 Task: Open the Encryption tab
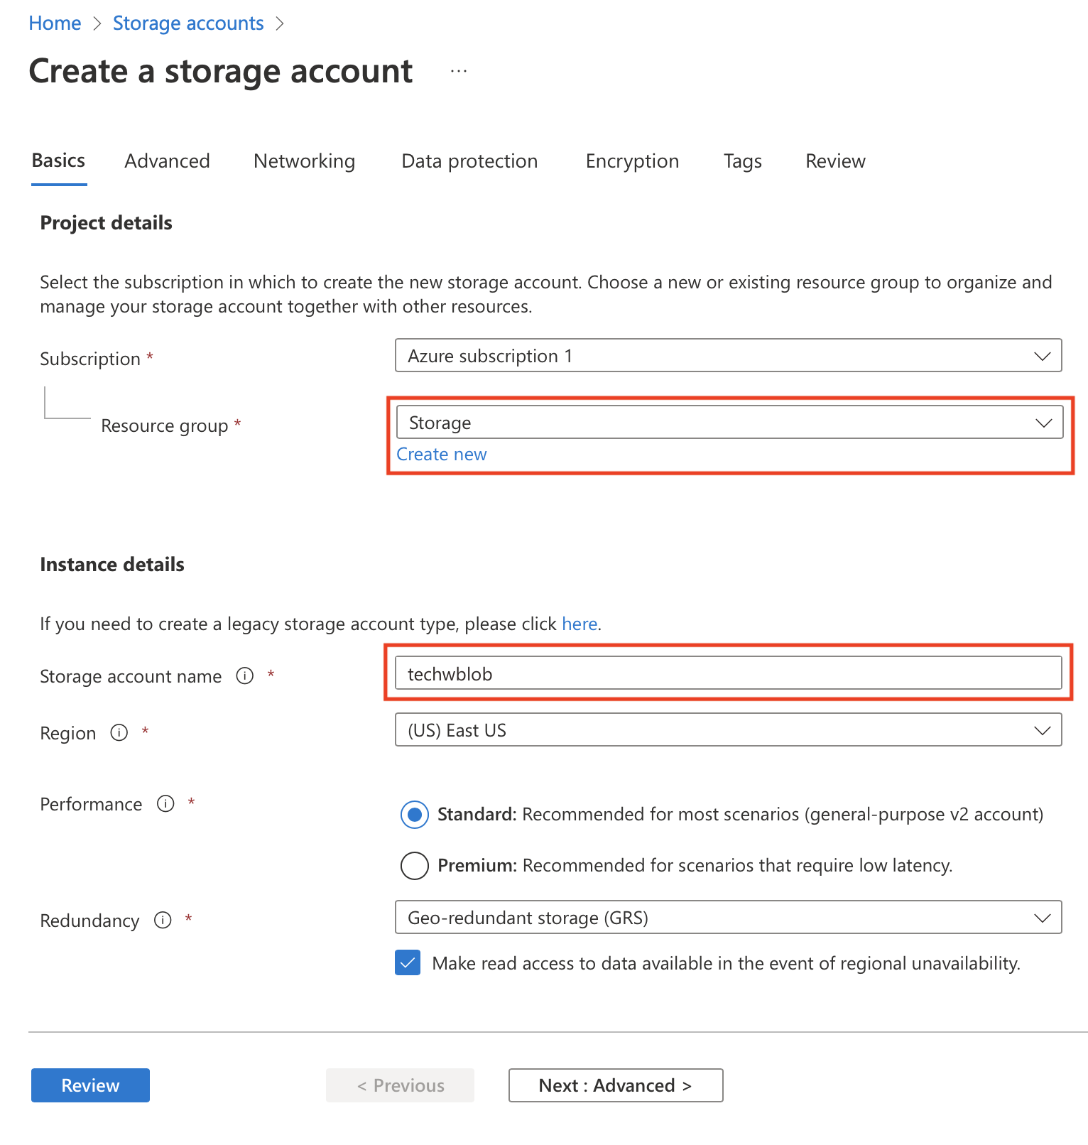pos(632,161)
